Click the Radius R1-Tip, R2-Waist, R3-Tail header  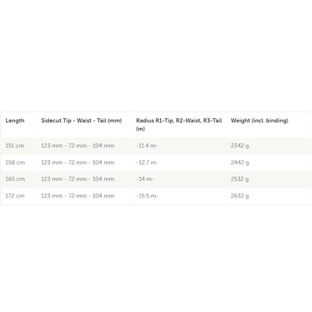[x=179, y=124]
